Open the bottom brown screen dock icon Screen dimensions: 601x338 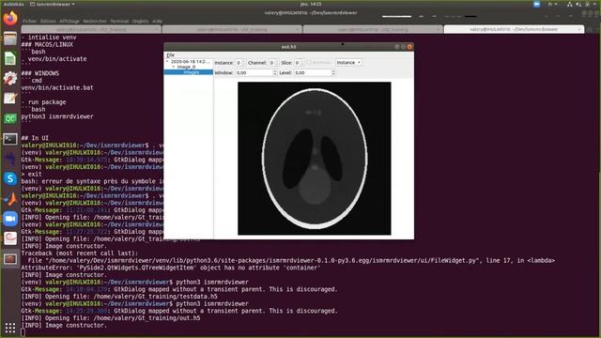(x=10, y=259)
